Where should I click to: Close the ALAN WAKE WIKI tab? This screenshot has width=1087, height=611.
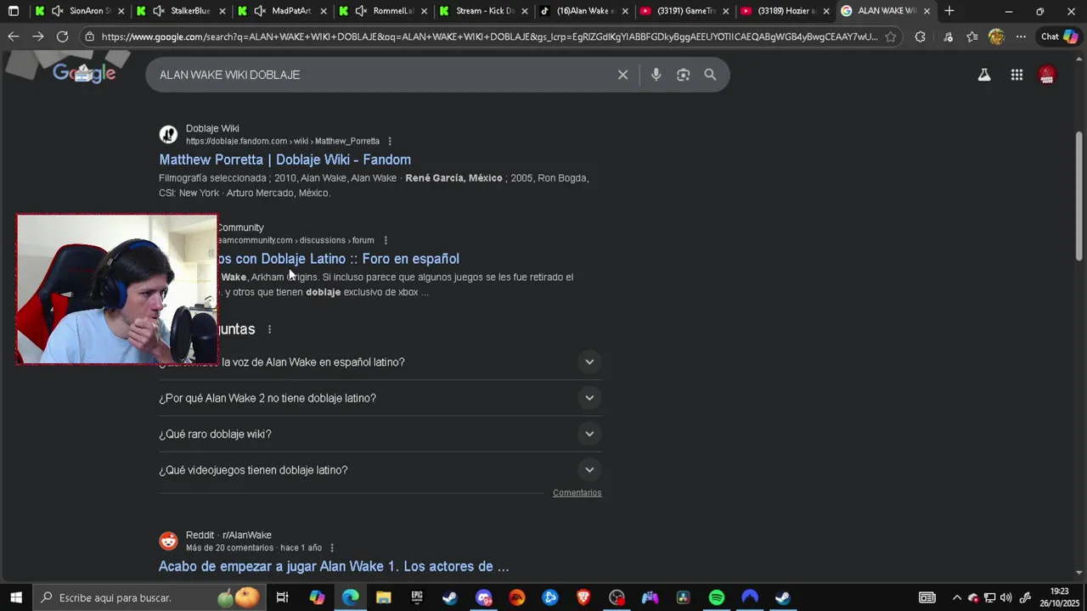click(926, 11)
